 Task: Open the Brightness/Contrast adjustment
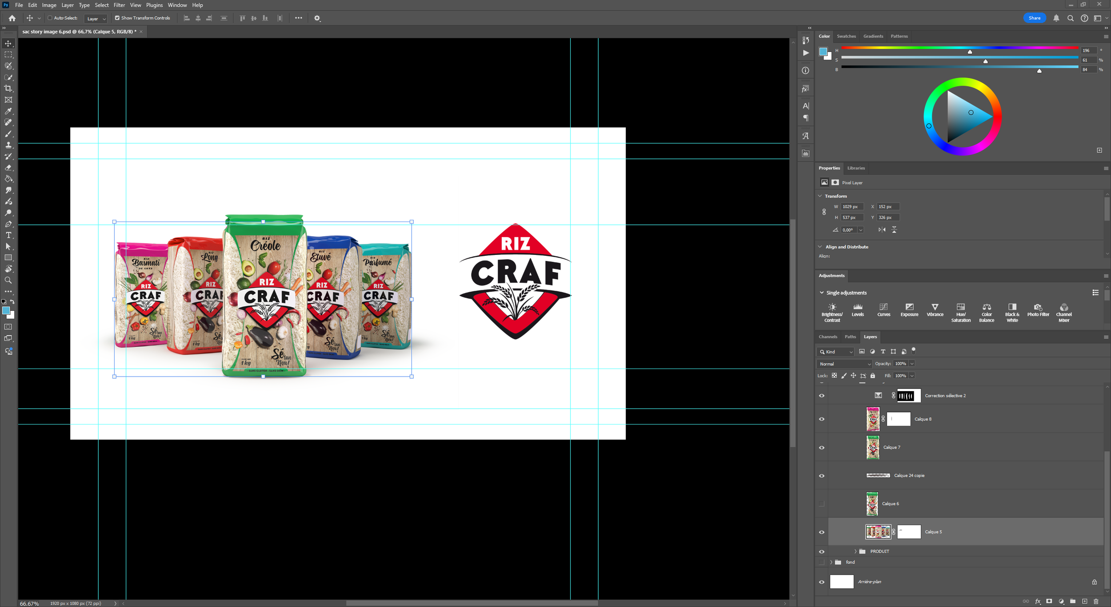coord(832,313)
